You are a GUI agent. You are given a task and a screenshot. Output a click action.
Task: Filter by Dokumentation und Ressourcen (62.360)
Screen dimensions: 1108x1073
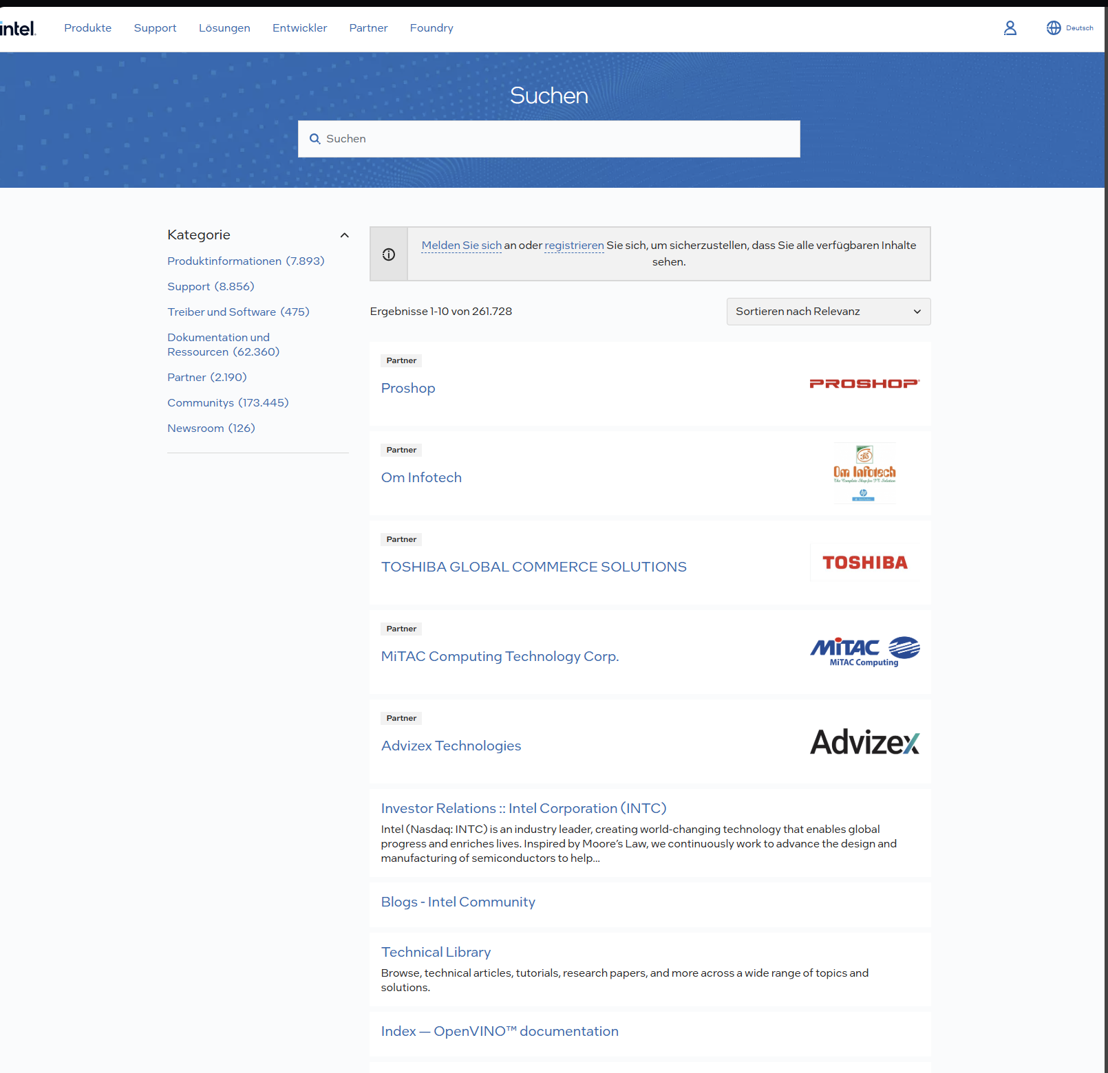pos(223,345)
